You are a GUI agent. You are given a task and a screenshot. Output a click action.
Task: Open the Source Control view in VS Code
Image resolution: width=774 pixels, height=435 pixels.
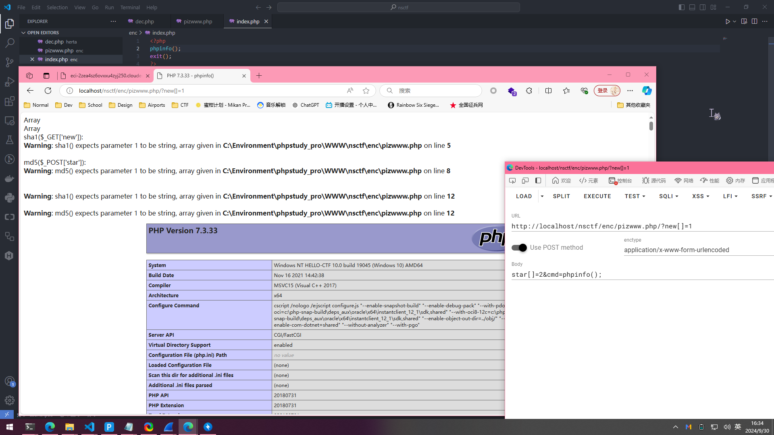[x=10, y=62]
